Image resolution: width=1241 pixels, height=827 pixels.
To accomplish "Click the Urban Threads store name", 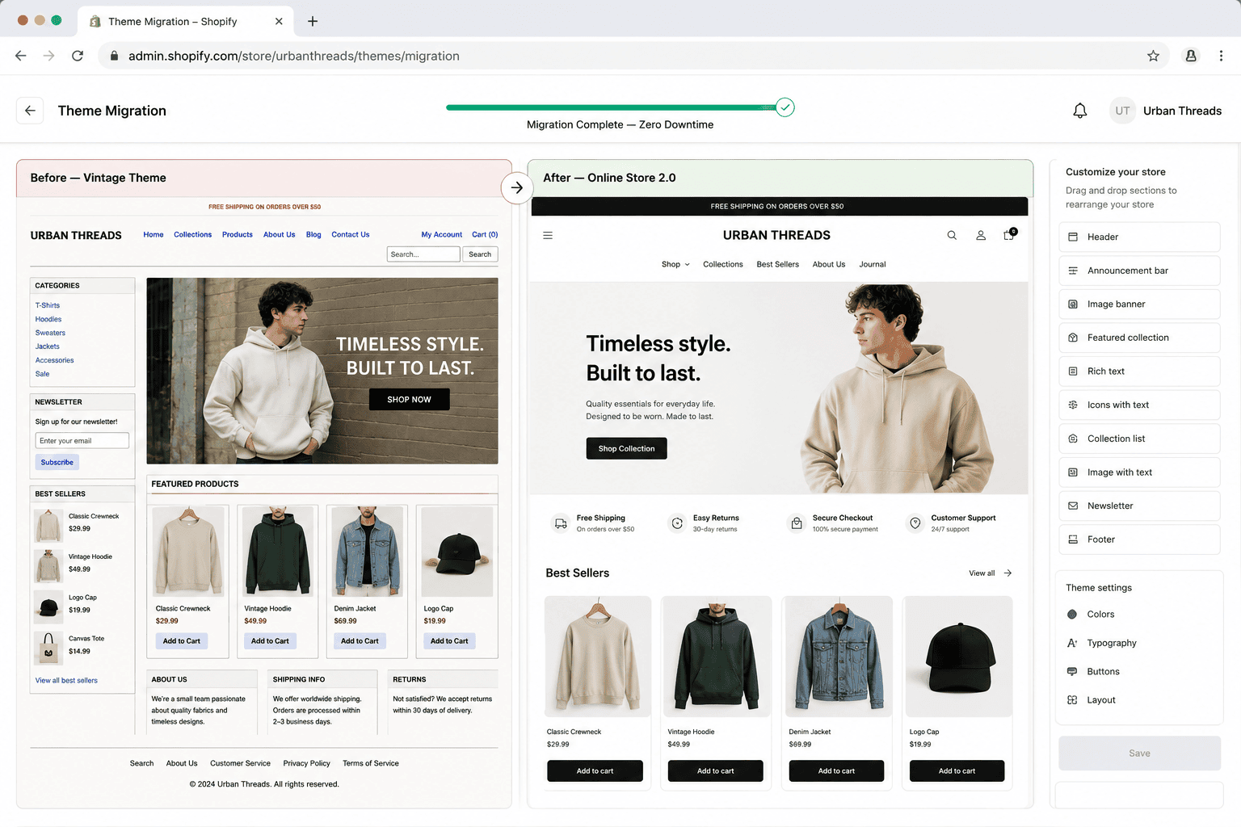I will (1182, 111).
